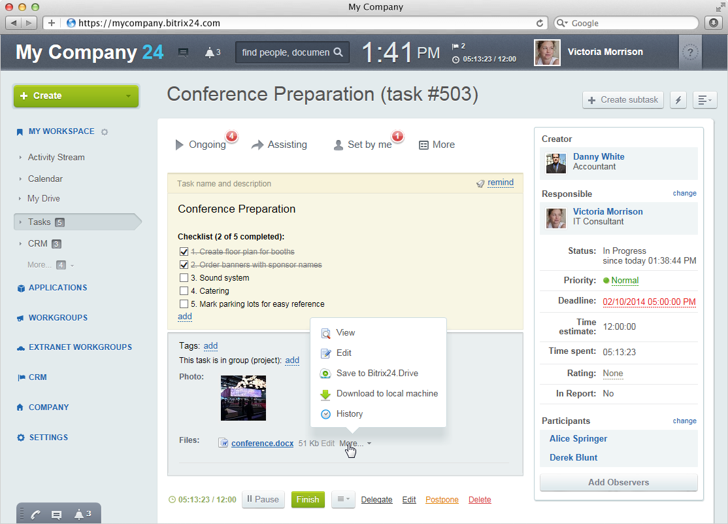728x524 pixels.
Task: Expand the green Create button dropdown arrow
Action: (127, 96)
